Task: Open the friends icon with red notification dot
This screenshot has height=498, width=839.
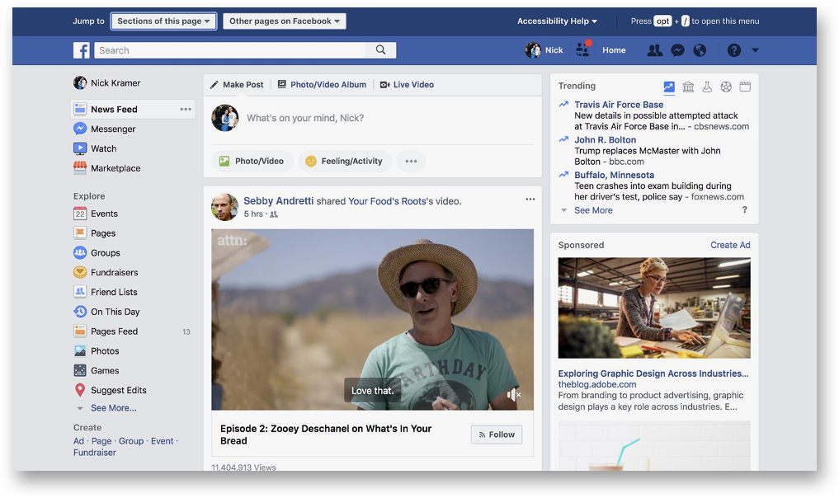Action: (583, 49)
